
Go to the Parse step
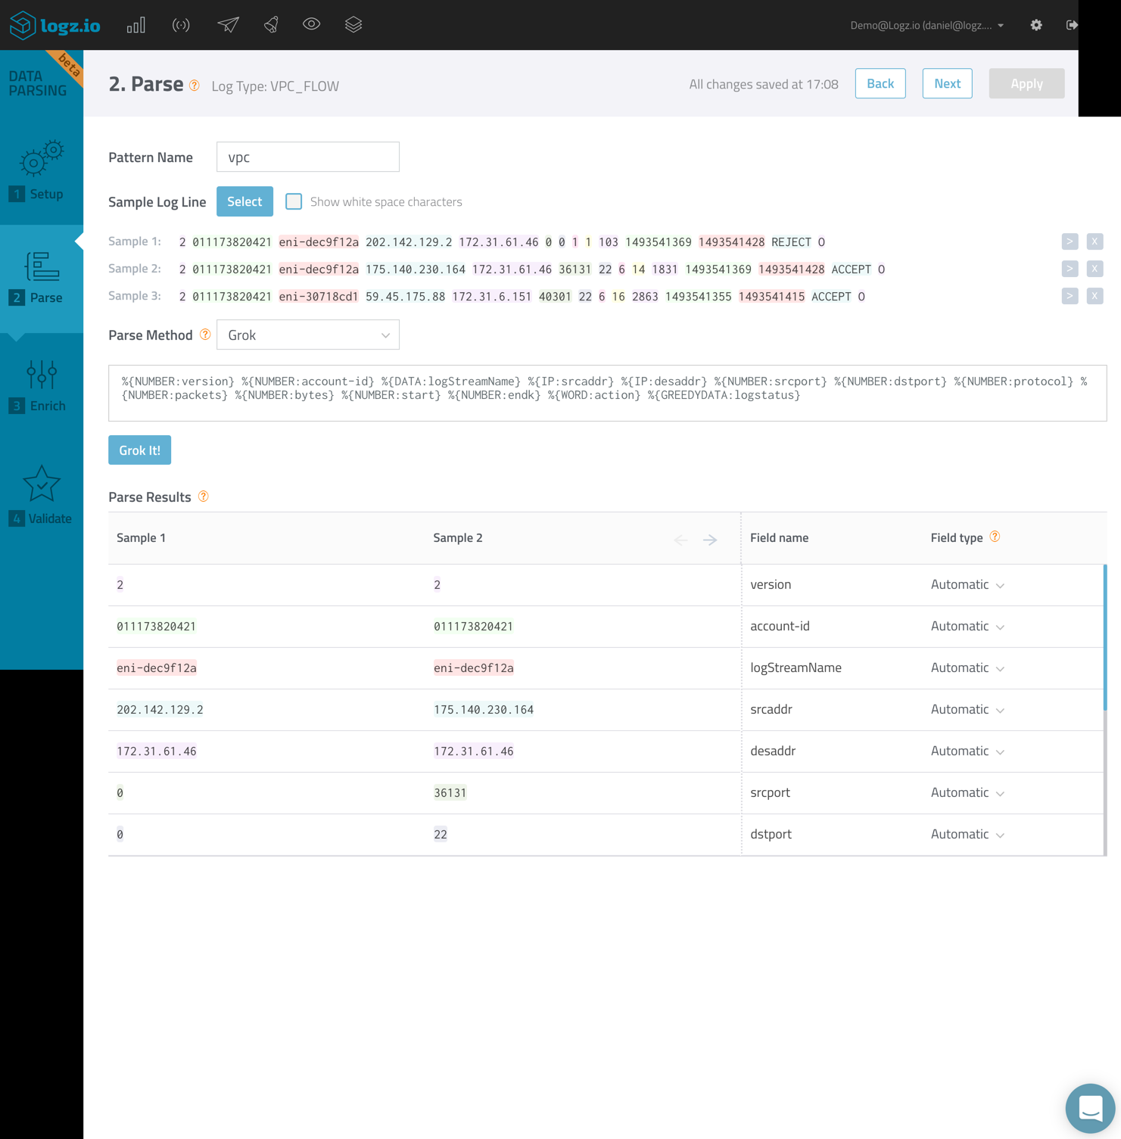[42, 279]
